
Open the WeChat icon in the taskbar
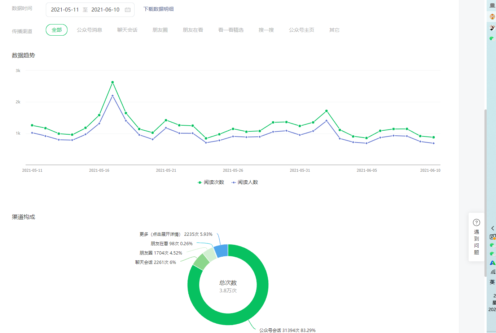(492, 38)
